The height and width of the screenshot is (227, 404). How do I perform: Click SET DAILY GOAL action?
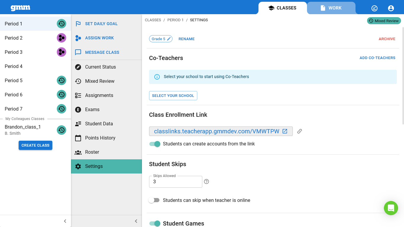(x=106, y=24)
